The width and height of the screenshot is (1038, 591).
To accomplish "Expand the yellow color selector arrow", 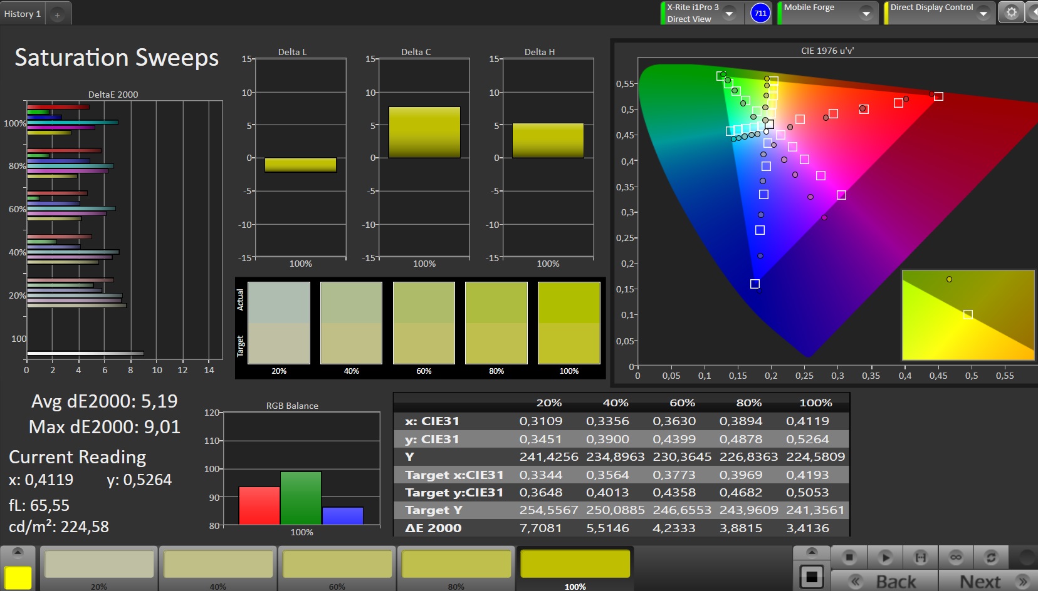I will (18, 552).
